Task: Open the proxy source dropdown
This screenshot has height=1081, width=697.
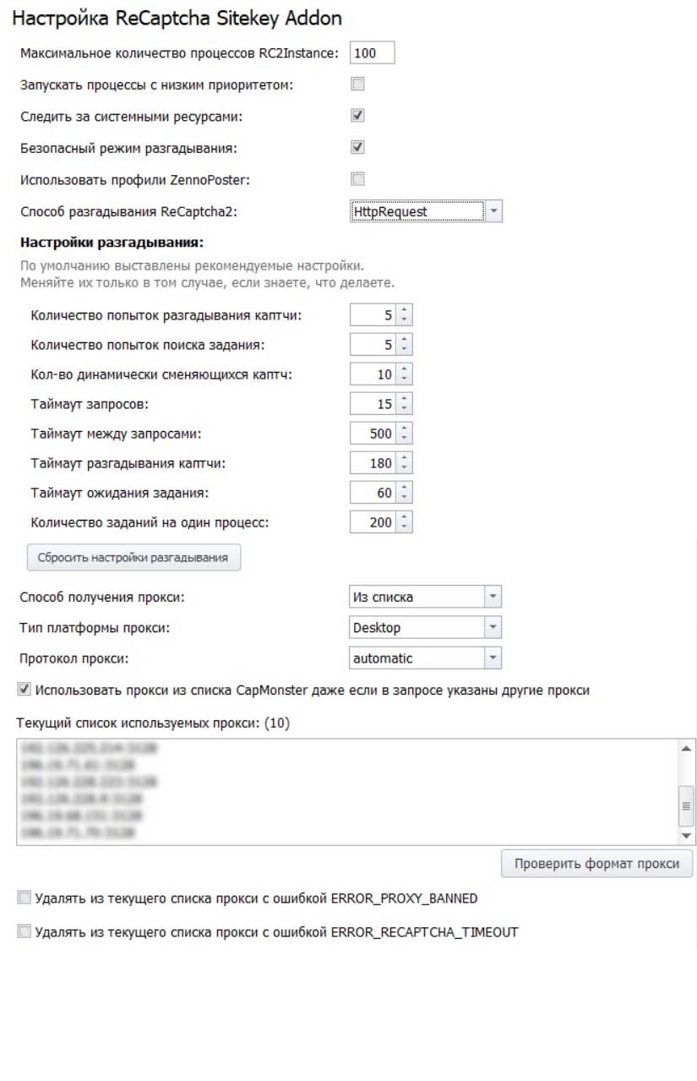Action: (x=493, y=597)
